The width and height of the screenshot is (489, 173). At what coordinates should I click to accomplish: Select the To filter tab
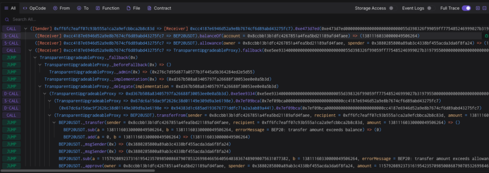pos(83,8)
